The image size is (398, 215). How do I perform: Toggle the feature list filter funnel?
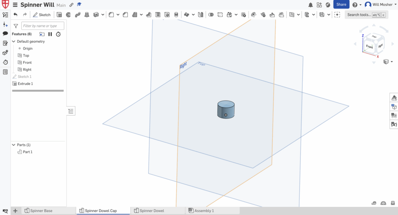[x=16, y=26]
